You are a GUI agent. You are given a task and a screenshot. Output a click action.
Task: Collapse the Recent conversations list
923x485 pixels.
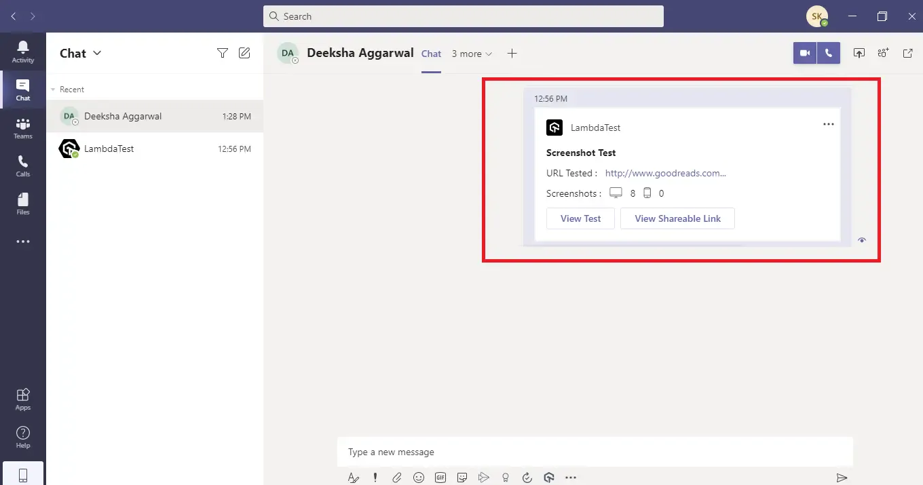tap(52, 89)
